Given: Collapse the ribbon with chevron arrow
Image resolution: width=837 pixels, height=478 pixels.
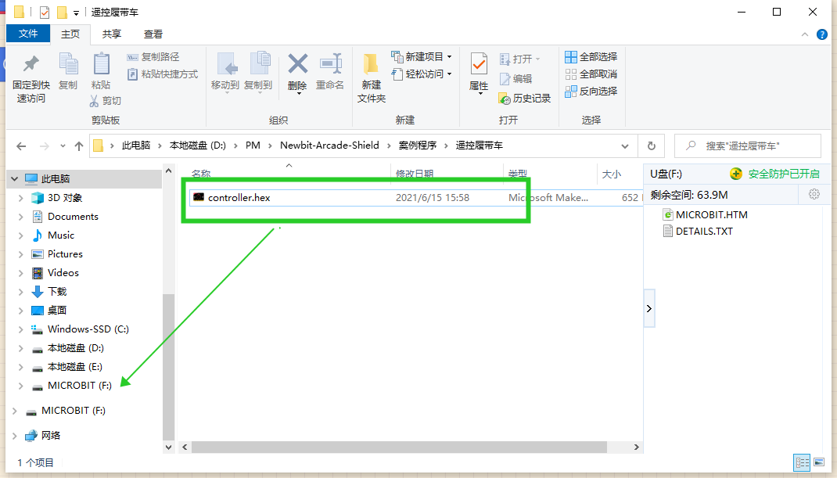Looking at the screenshot, I should [x=805, y=34].
